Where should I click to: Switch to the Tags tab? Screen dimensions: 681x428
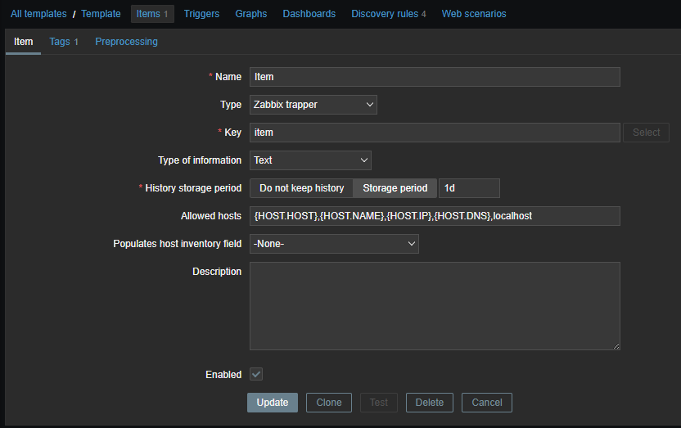(x=63, y=42)
